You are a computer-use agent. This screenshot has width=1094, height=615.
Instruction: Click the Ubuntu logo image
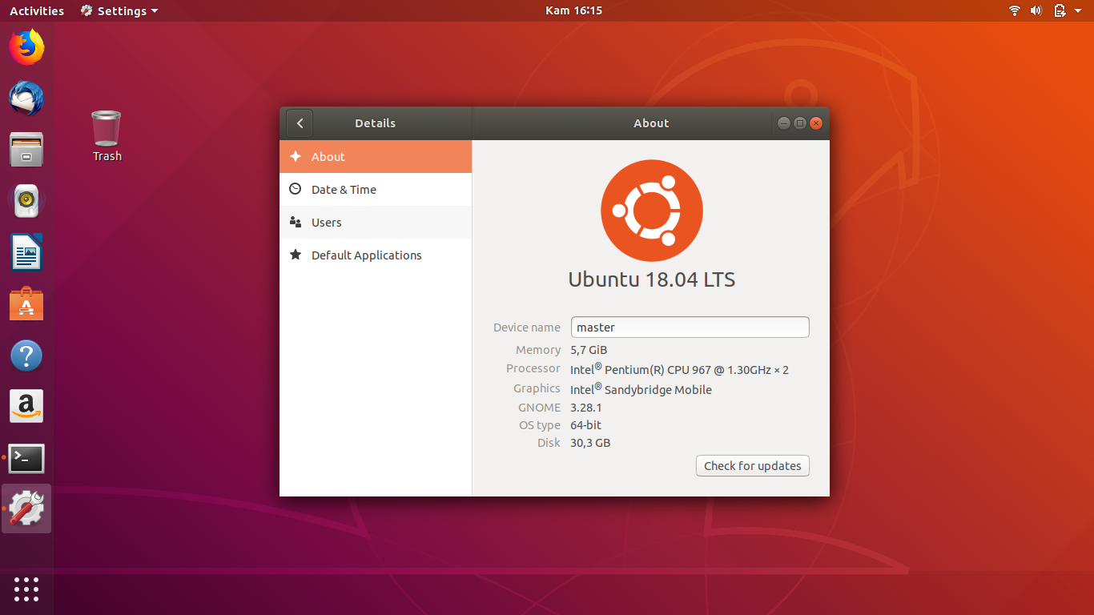[x=652, y=211]
